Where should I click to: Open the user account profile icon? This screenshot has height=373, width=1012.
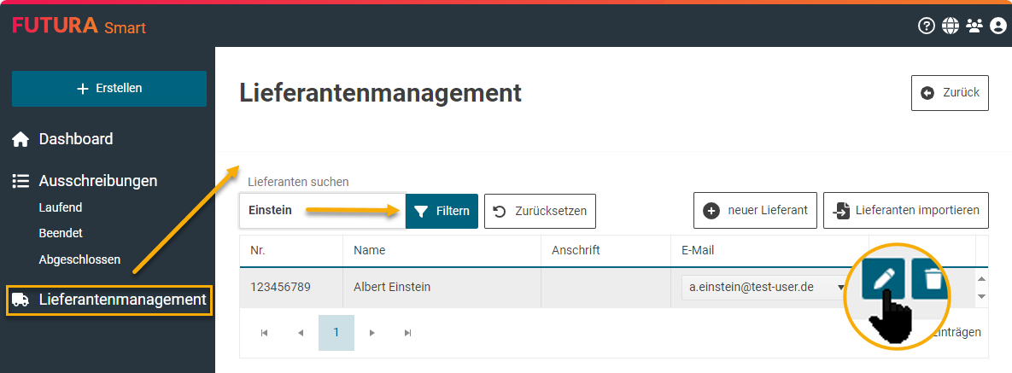(997, 26)
